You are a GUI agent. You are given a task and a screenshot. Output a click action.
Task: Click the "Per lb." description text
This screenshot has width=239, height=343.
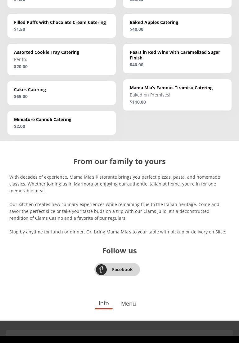20,59
